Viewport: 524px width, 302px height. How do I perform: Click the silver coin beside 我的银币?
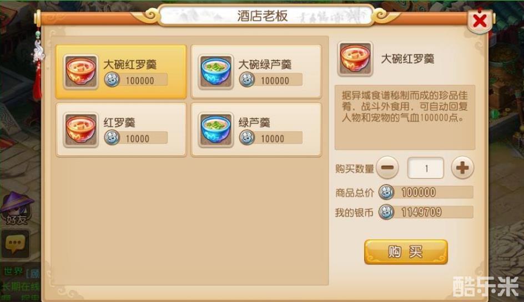[x=386, y=212]
